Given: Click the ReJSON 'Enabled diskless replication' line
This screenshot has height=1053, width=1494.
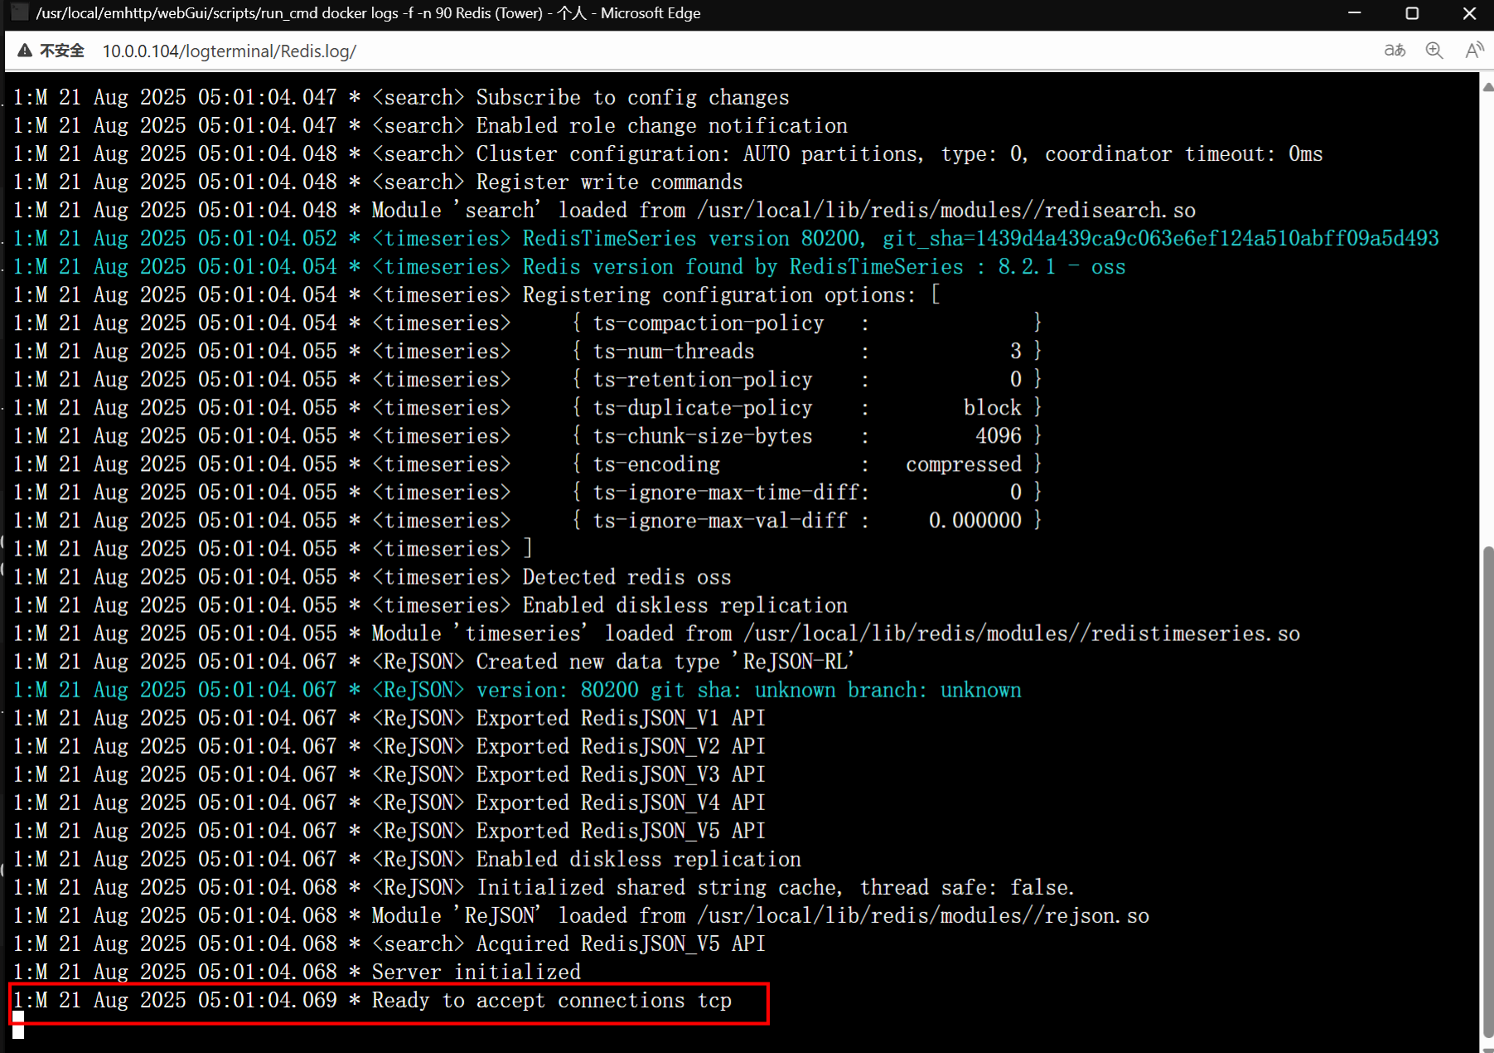Looking at the screenshot, I should point(407,859).
